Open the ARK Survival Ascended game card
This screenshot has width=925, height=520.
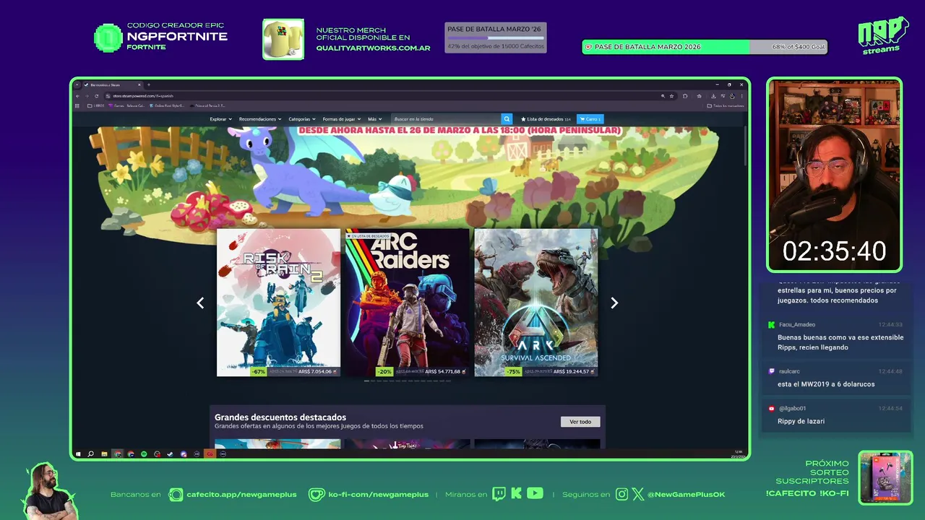(x=535, y=303)
